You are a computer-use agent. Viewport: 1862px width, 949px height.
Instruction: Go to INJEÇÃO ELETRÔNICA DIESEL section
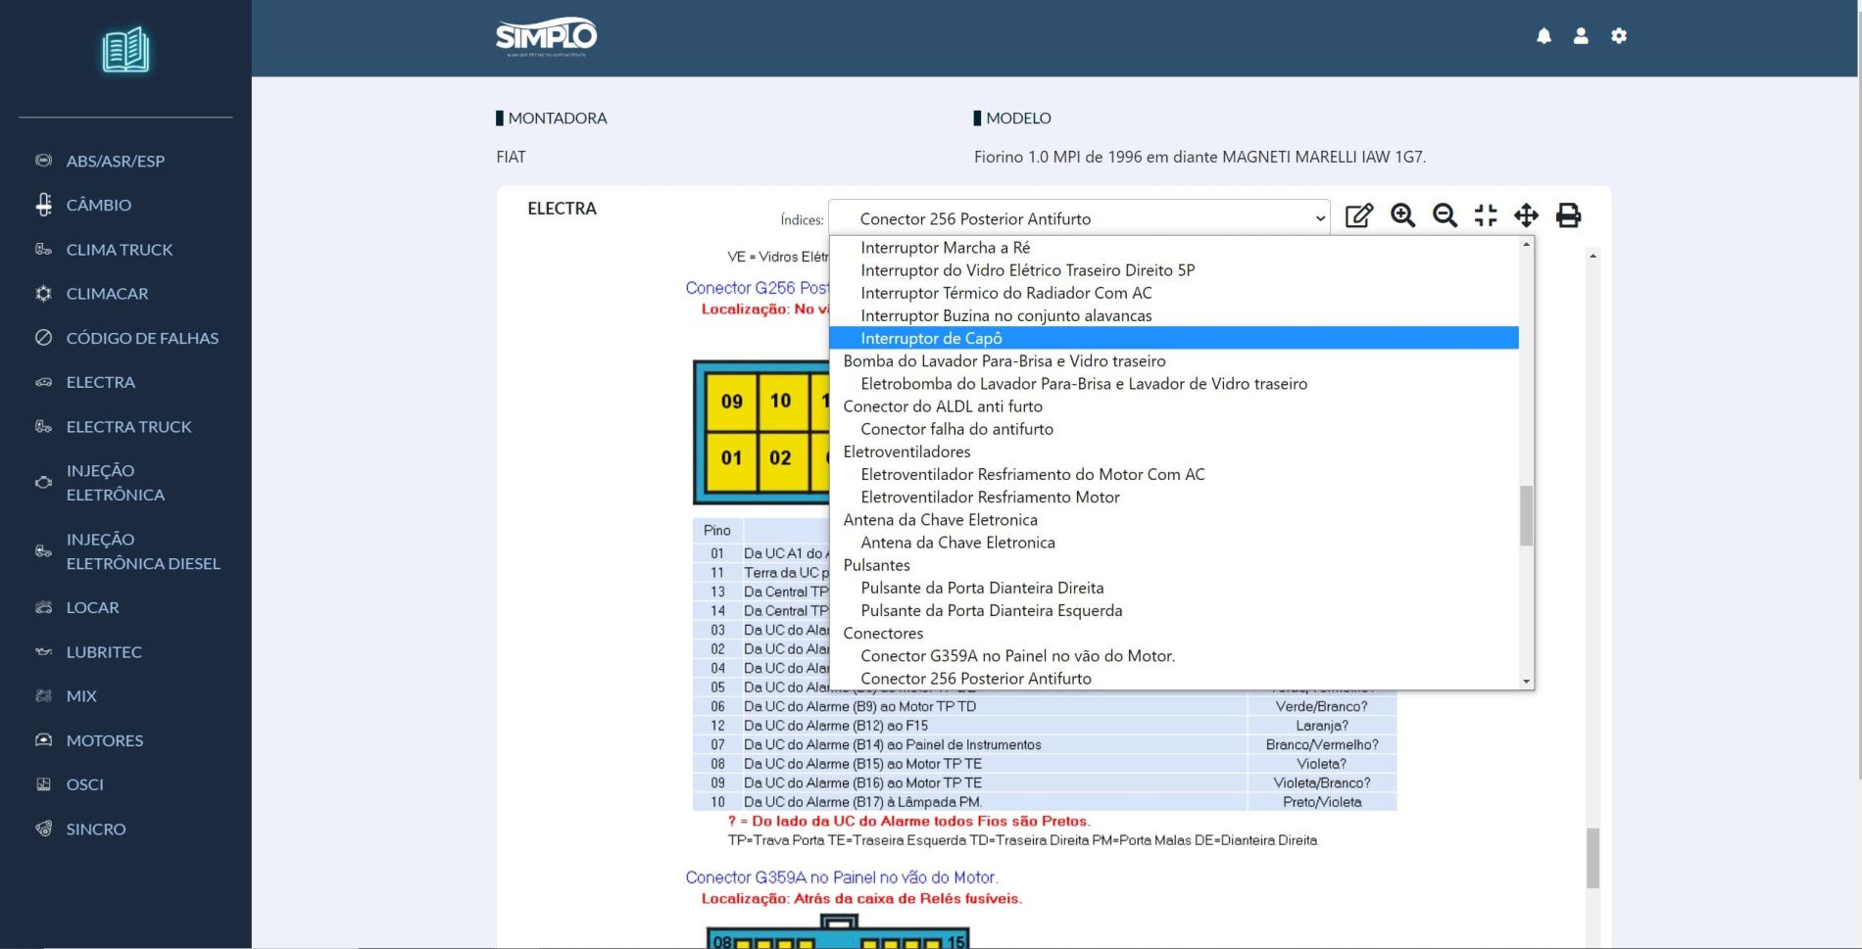(143, 551)
